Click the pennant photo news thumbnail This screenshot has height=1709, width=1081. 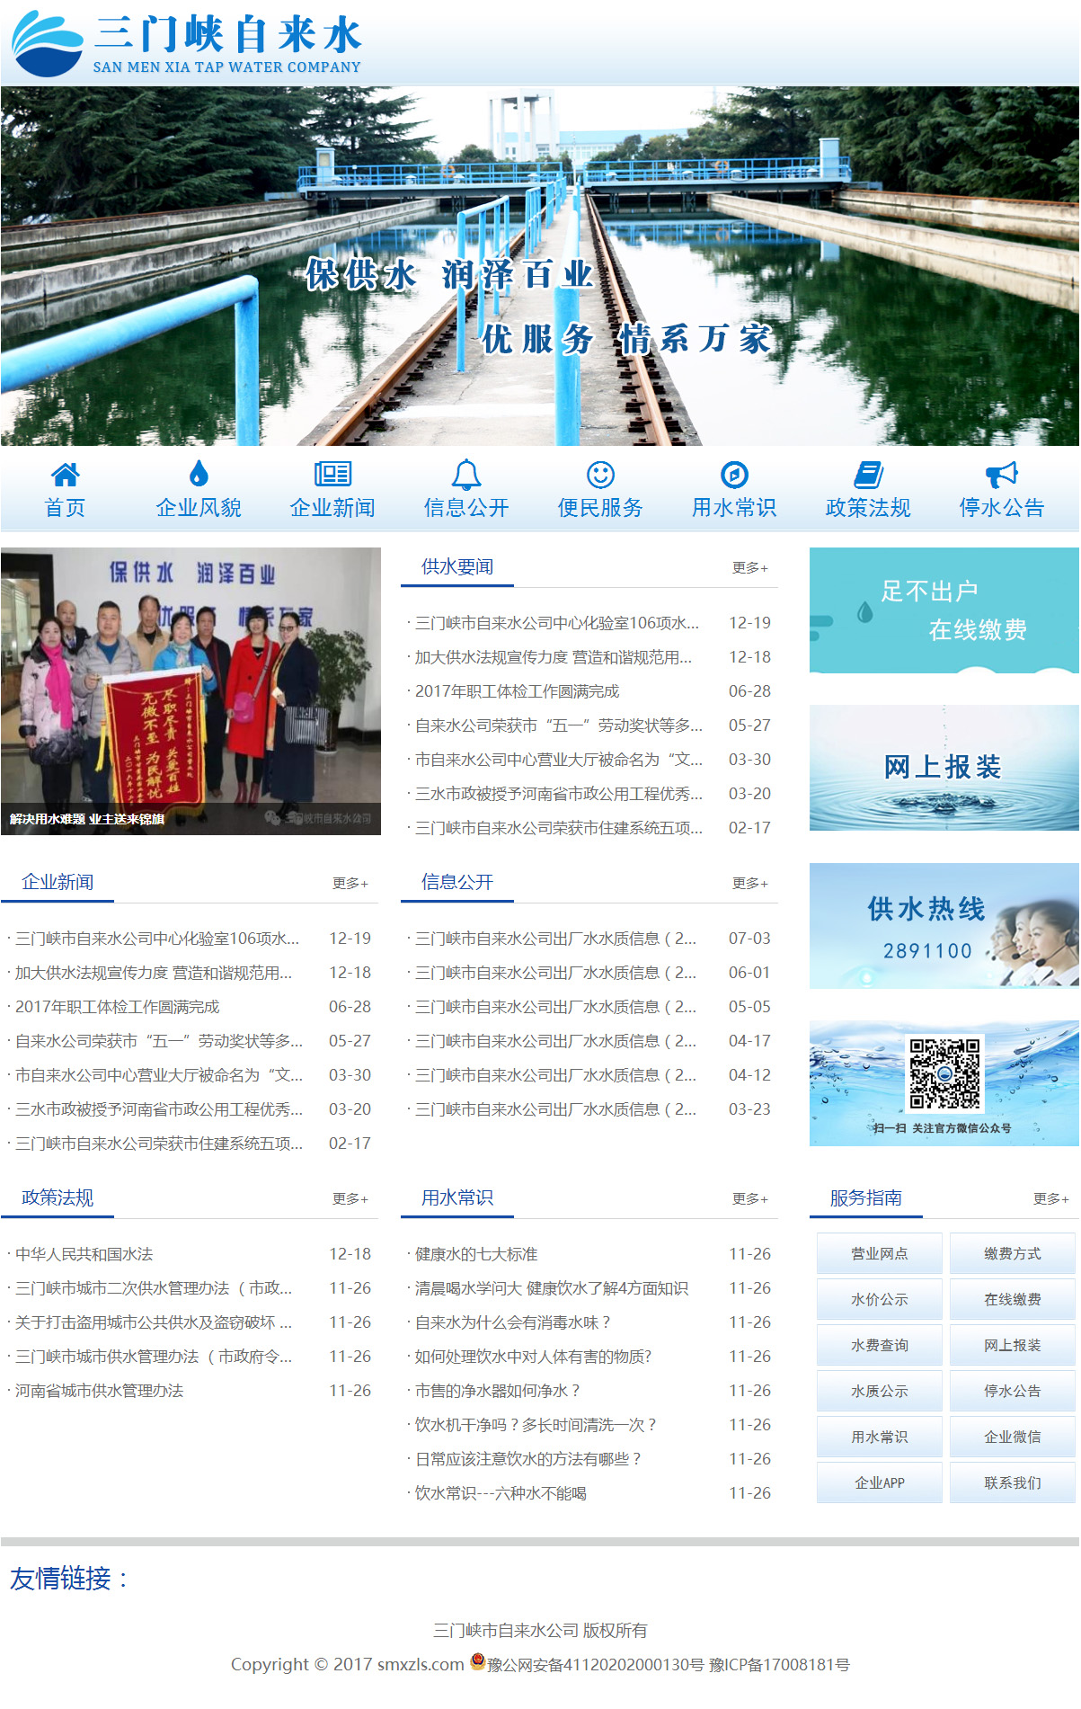click(x=191, y=691)
